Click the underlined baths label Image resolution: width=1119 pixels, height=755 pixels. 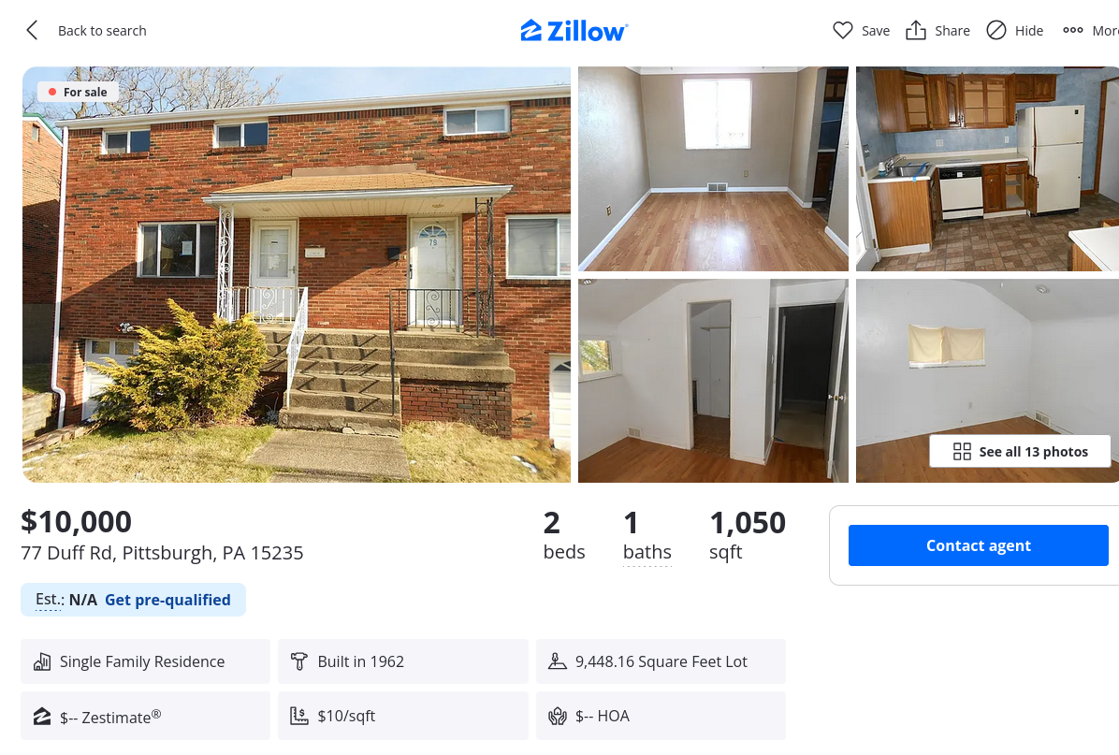[x=647, y=552]
